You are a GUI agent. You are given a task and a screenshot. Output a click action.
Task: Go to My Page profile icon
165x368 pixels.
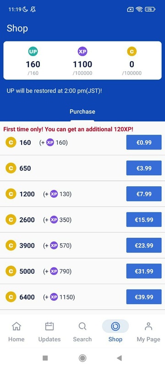pos(148,326)
